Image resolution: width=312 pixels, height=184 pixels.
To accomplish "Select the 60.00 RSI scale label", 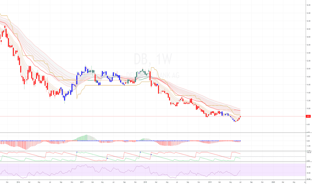I will coord(308,167).
